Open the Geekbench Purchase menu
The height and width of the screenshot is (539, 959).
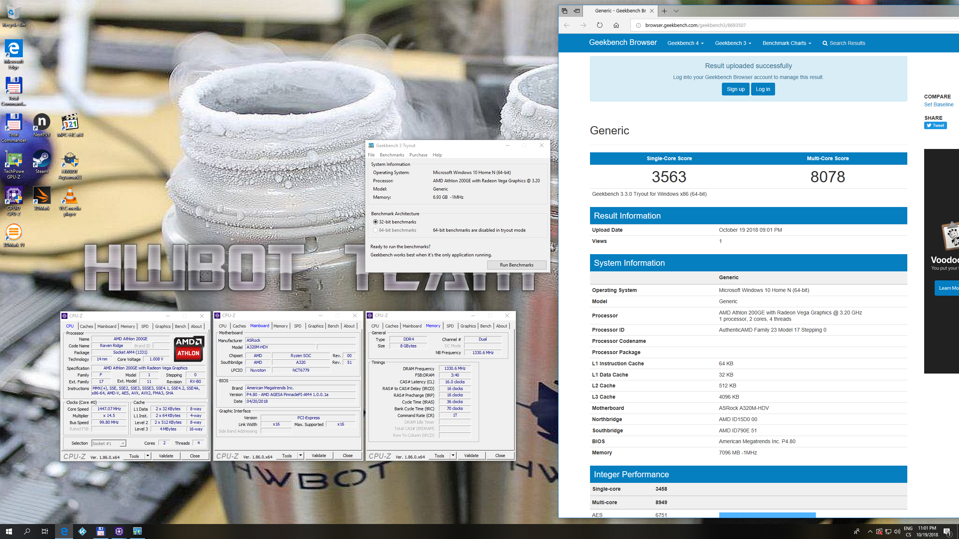coord(418,155)
